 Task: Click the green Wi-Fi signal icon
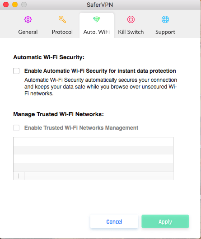tap(97, 19)
